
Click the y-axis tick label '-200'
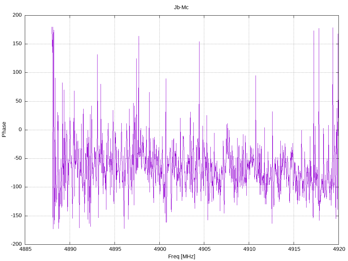16,244
